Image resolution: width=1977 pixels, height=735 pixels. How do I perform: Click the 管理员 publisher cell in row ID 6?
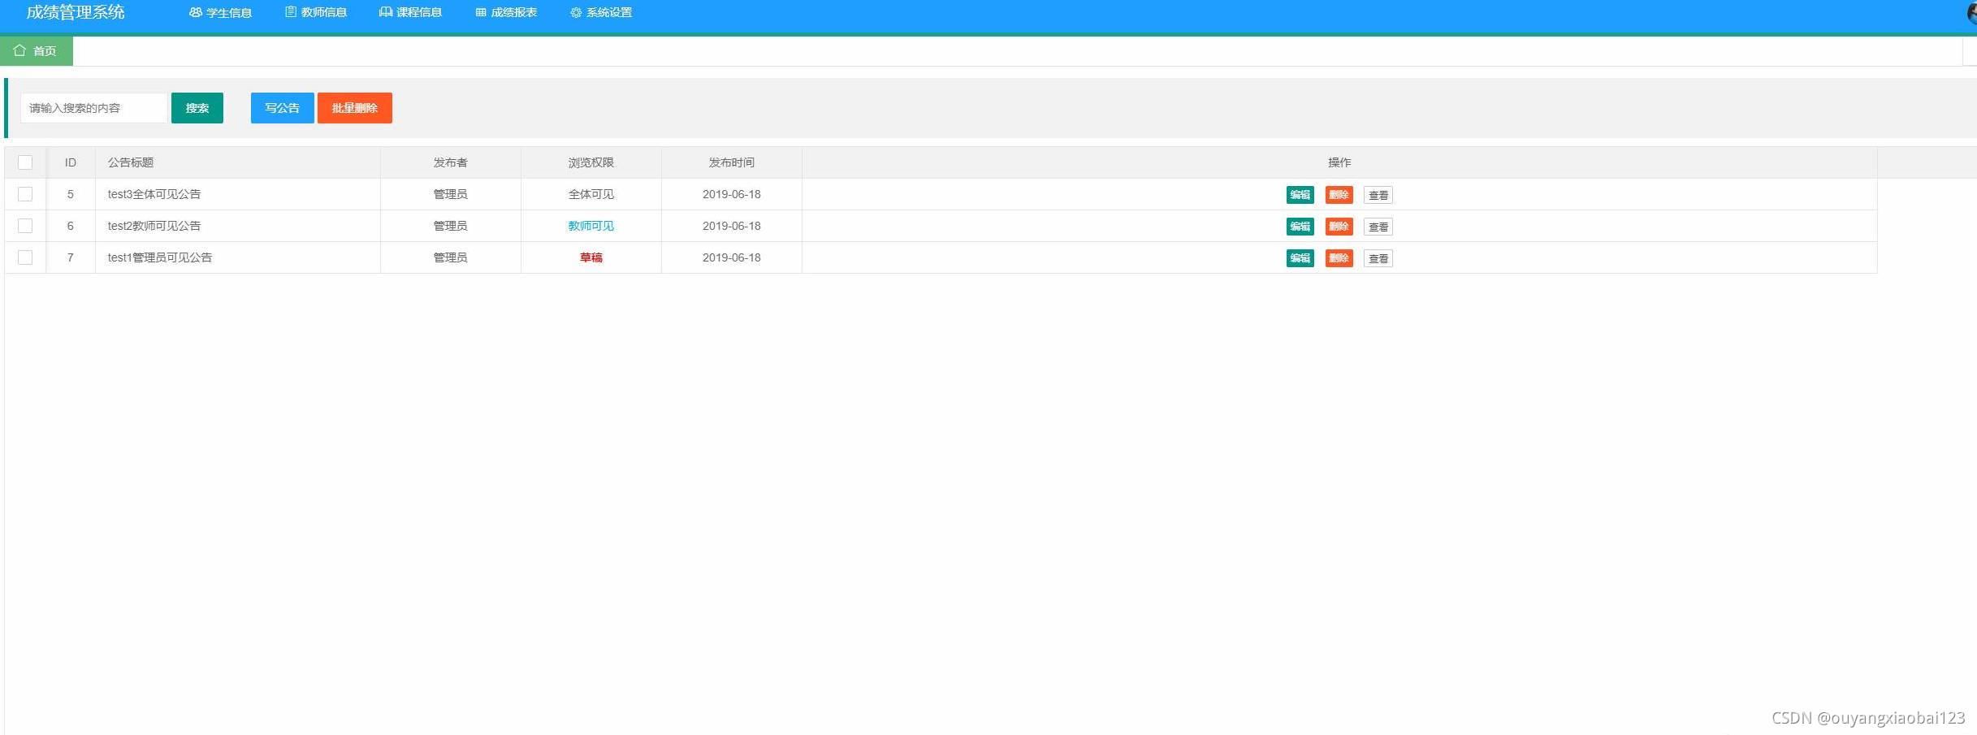(x=451, y=226)
